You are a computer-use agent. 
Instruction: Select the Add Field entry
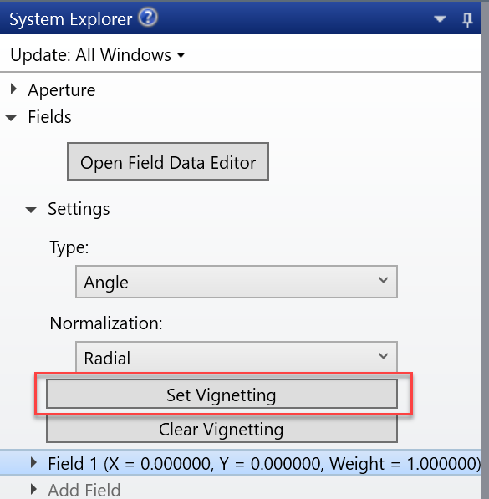[84, 490]
